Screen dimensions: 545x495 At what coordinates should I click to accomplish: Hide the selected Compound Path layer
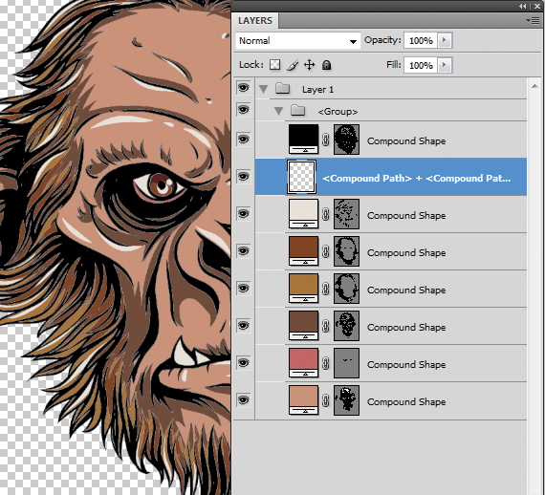[243, 177]
